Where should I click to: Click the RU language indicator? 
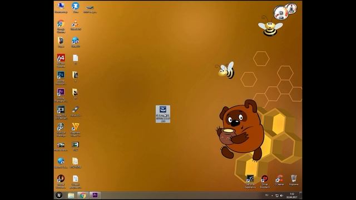pos(267,195)
